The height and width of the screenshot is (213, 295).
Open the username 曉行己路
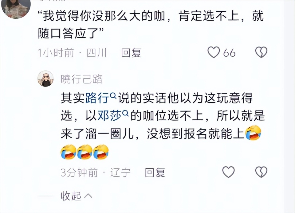click(81, 79)
